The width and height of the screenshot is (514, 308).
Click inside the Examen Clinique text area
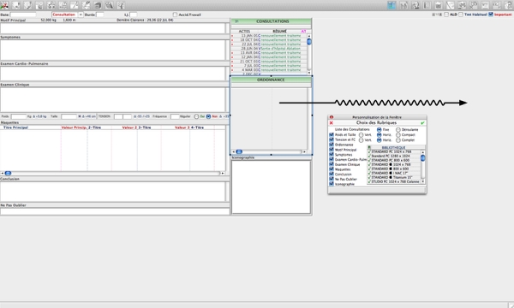pos(113,99)
